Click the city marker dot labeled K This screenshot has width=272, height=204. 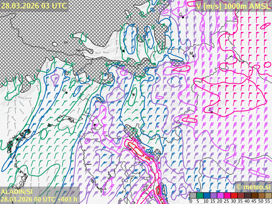pyautogui.click(x=123, y=51)
